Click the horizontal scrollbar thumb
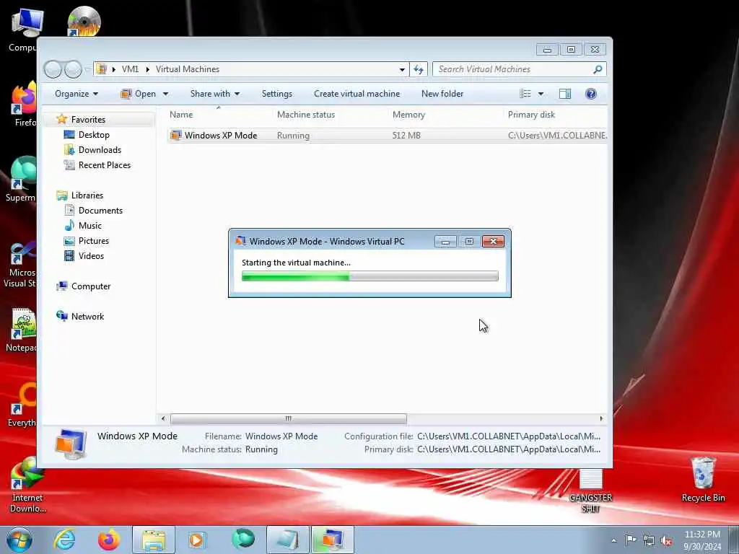The height and width of the screenshot is (554, 739). point(289,418)
